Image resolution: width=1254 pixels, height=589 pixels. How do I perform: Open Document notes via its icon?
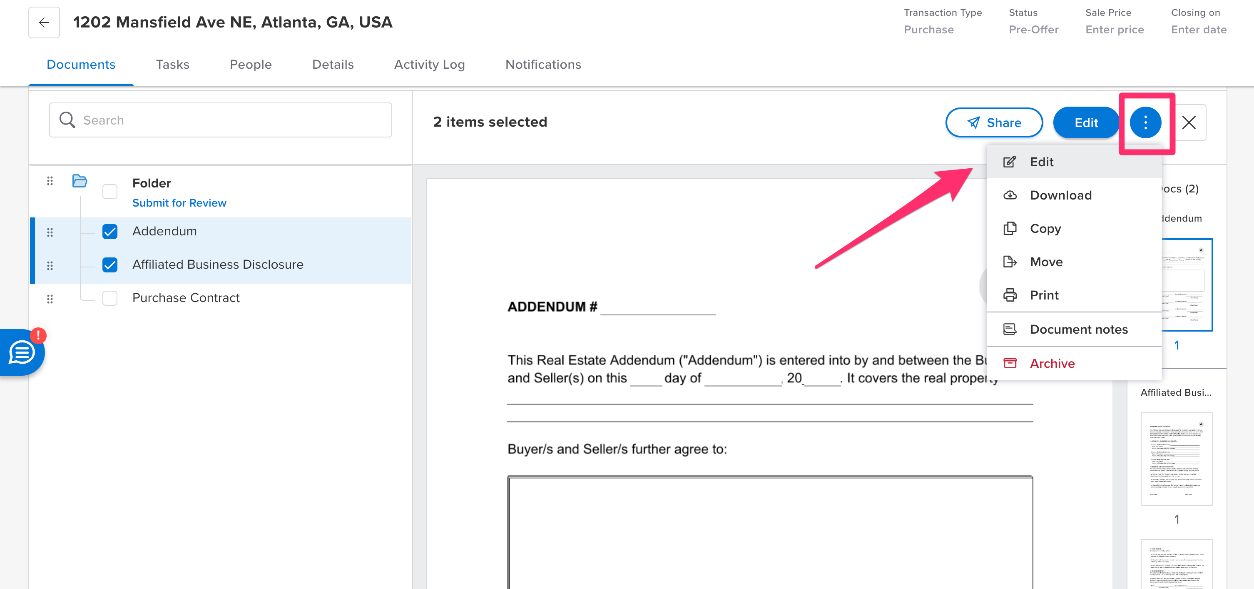pos(1010,329)
